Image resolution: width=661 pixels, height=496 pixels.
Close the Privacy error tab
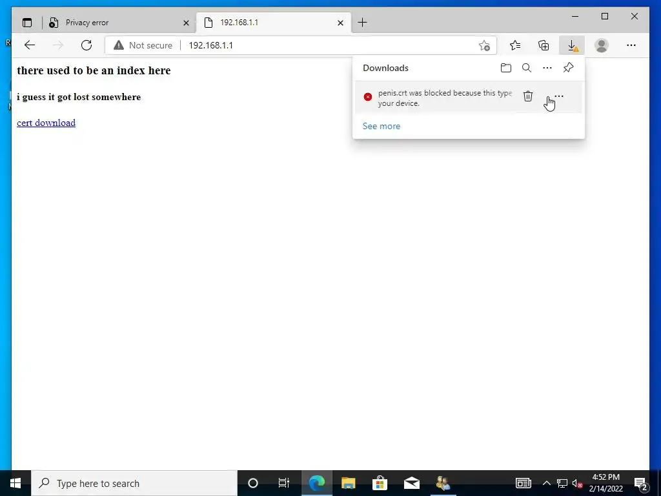pos(186,23)
